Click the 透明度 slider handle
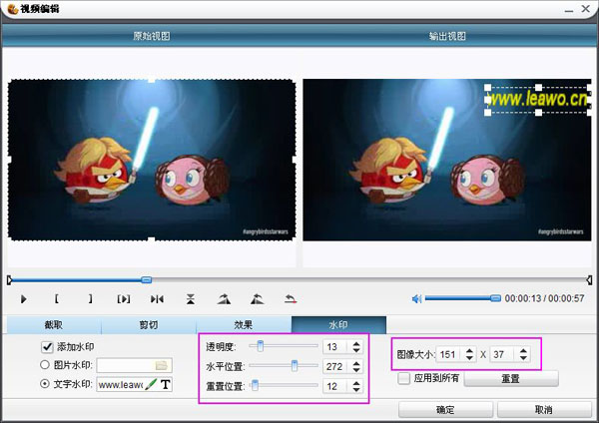This screenshot has width=599, height=423. point(261,346)
